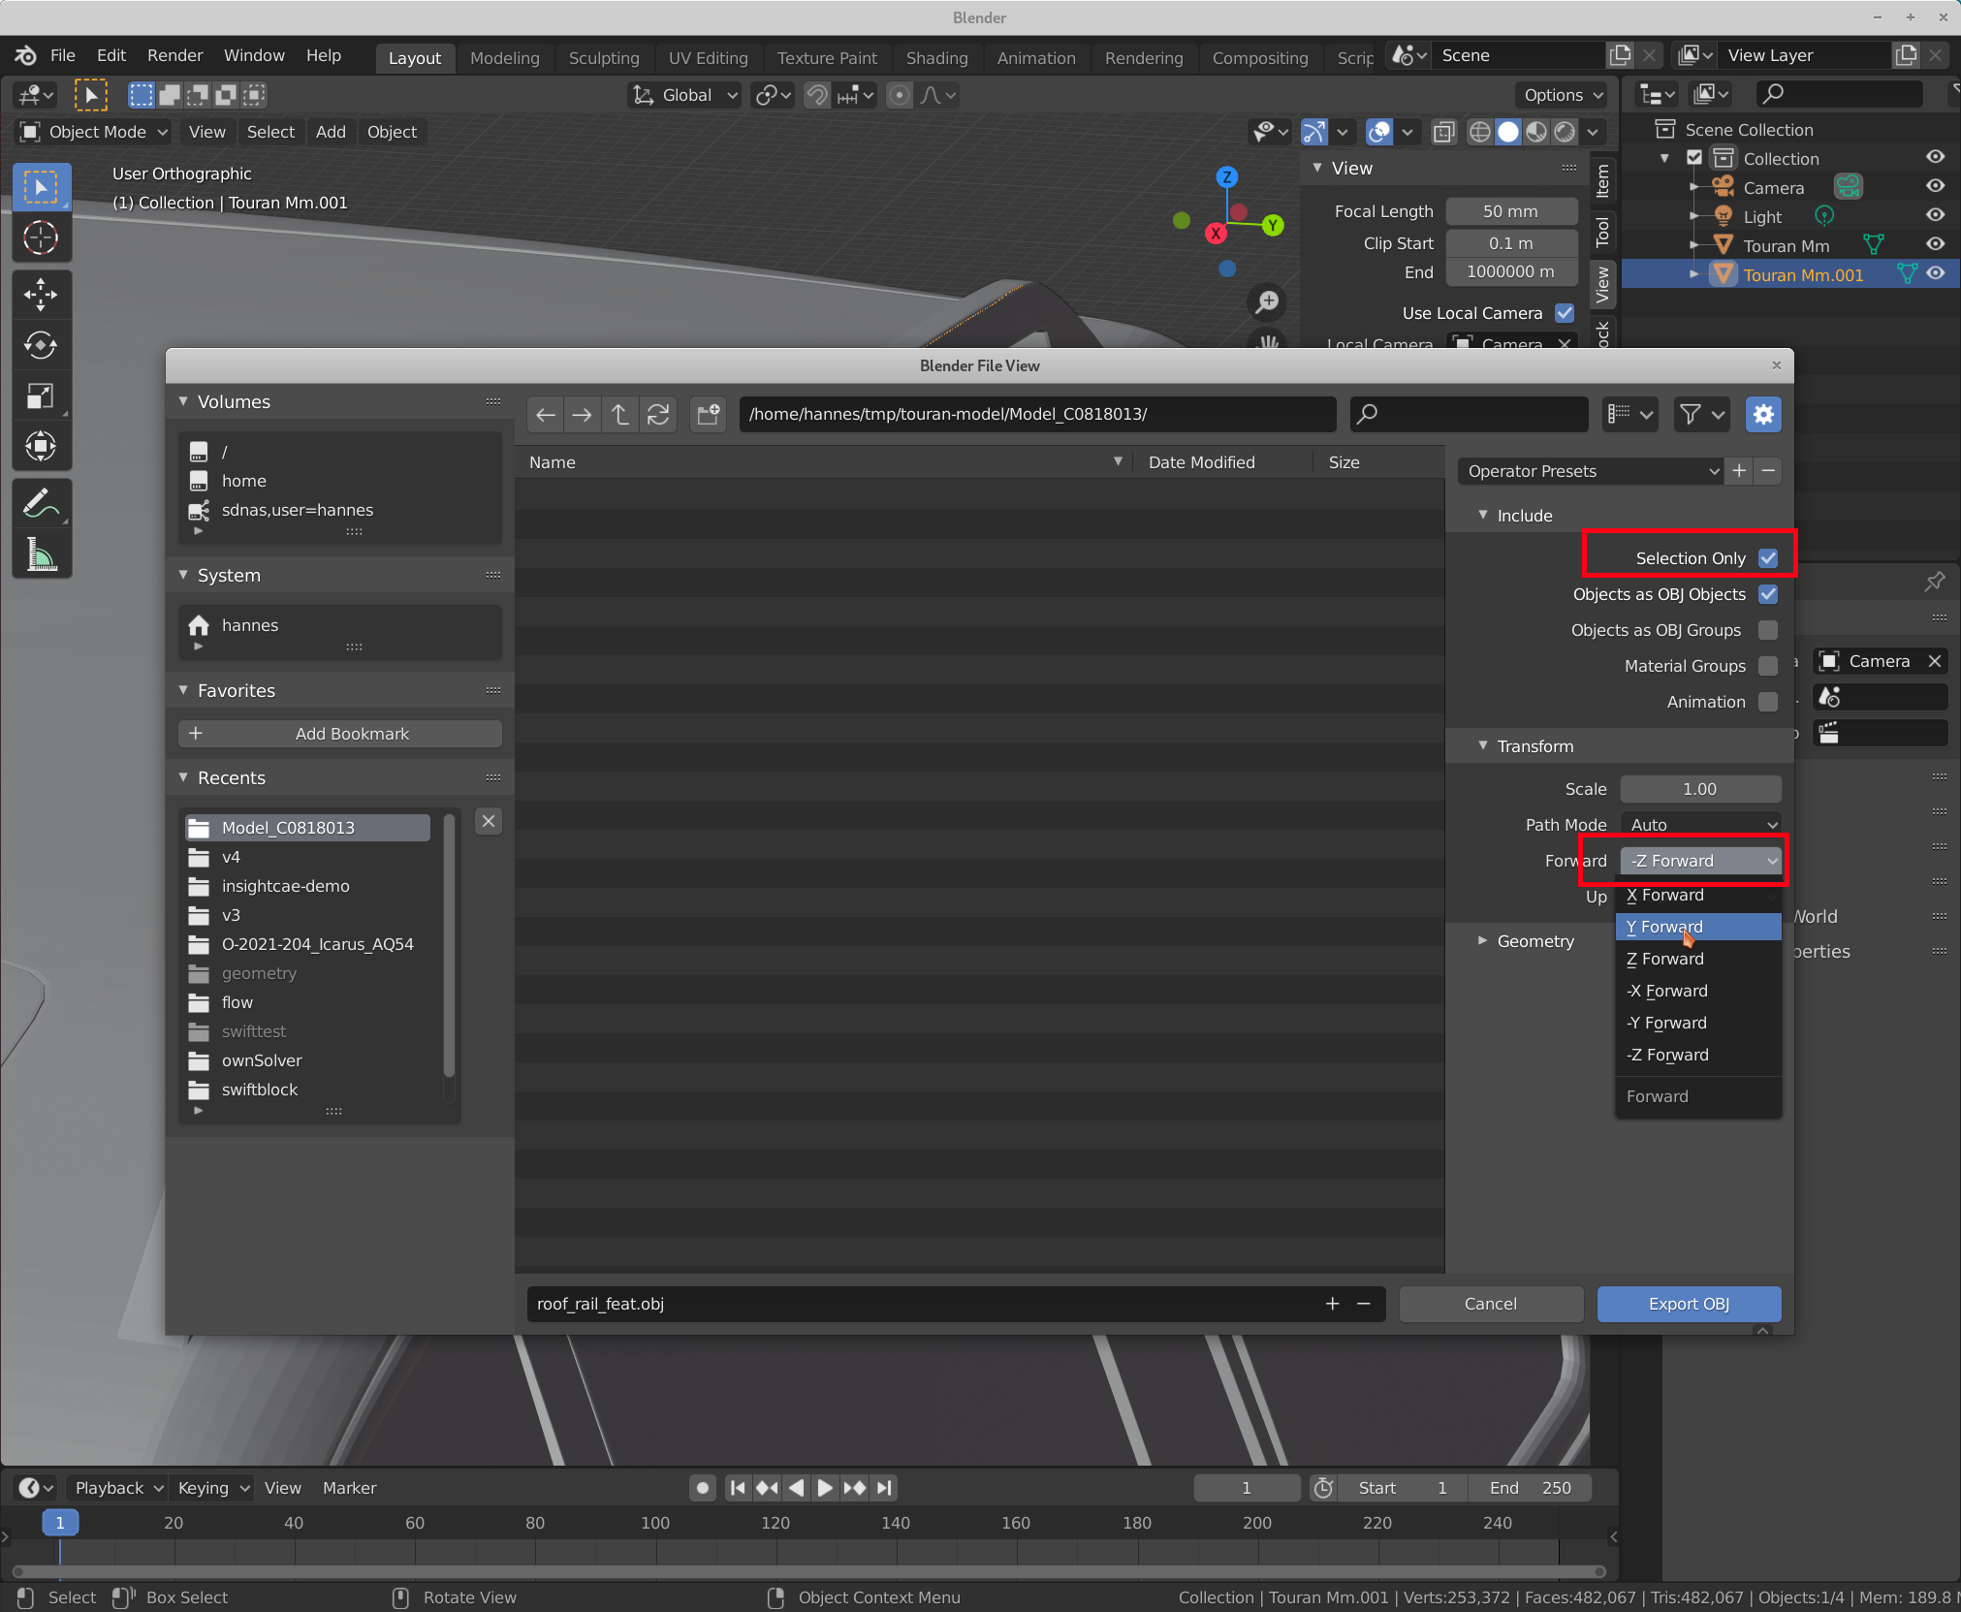The height and width of the screenshot is (1612, 1961).
Task: Toggle file browser settings gear
Action: pos(1763,415)
